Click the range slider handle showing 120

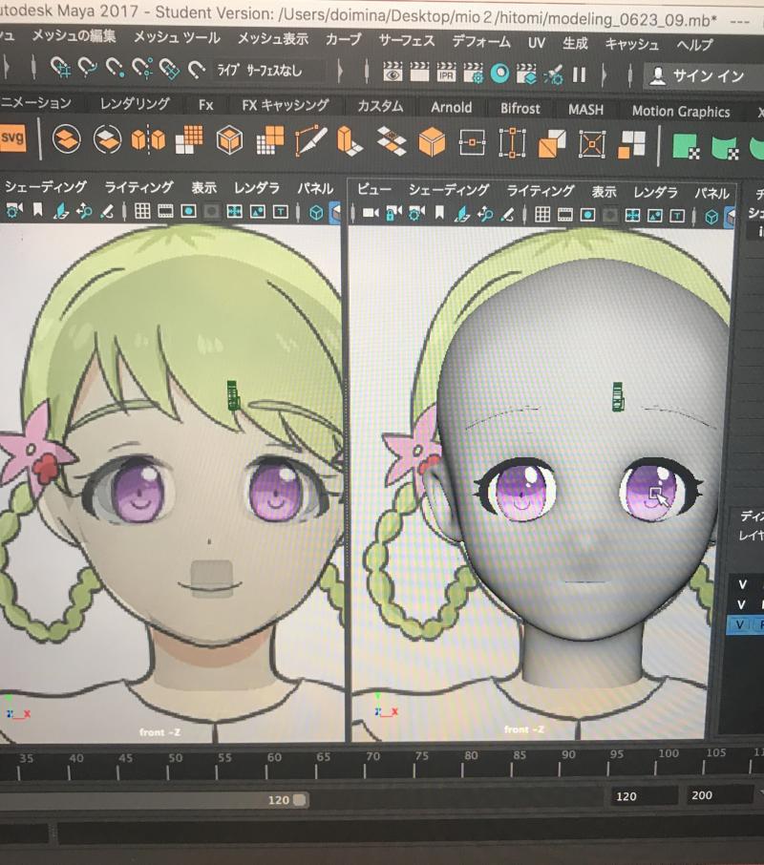pyautogui.click(x=300, y=800)
